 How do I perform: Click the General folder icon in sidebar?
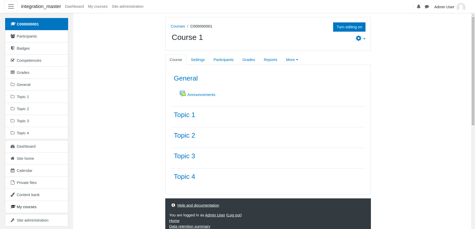13,84
